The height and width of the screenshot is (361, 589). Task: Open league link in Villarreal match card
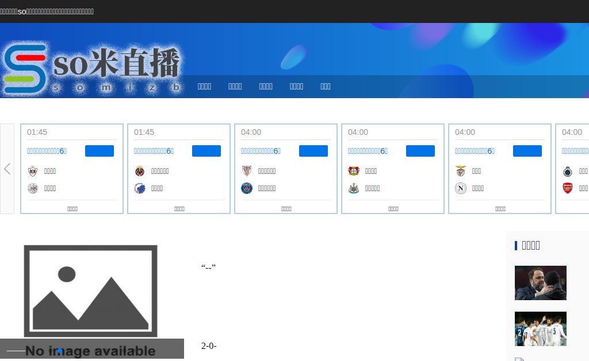tap(154, 151)
